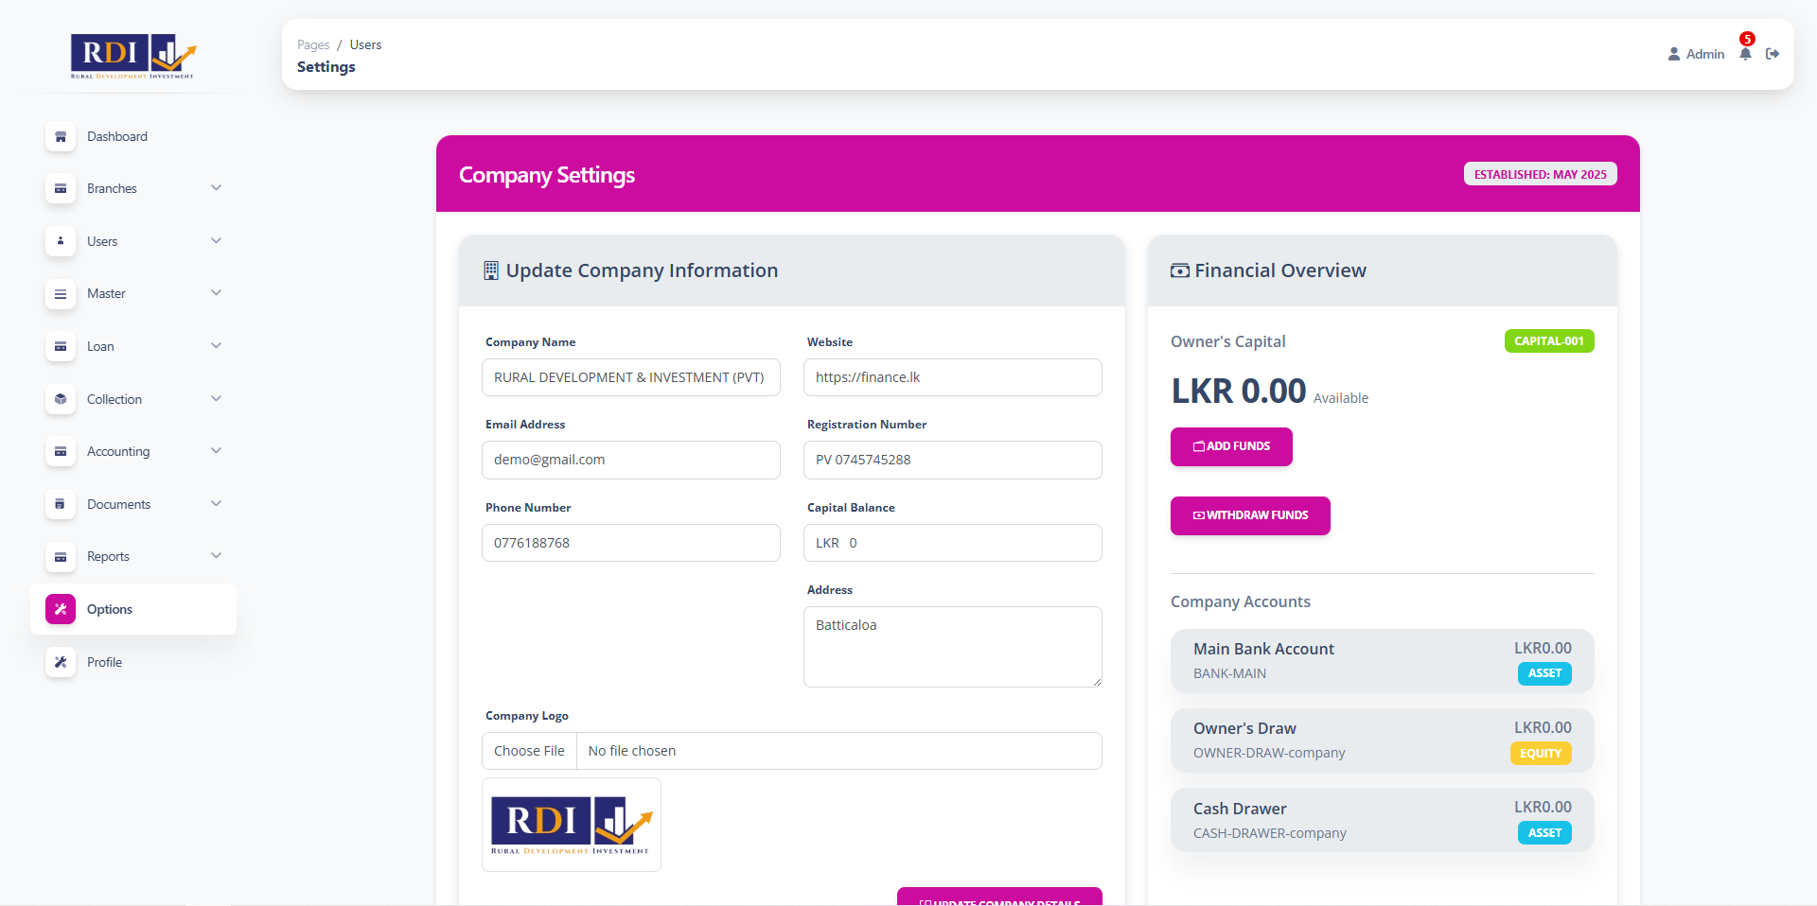Expand the Loan submenu arrow
This screenshot has width=1817, height=906.
216,345
